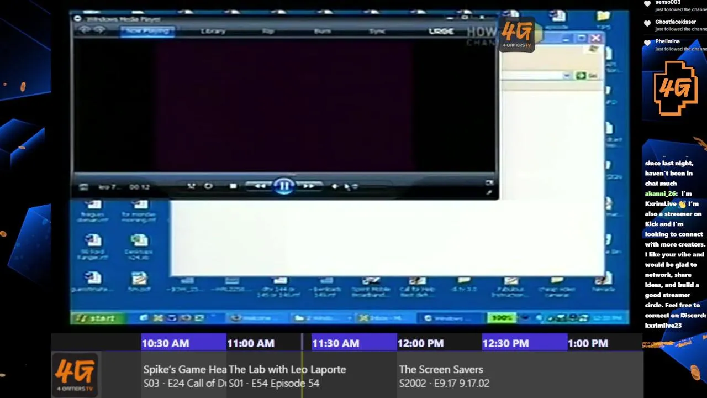Select the 'ifi.tv 3.0' desktop folder
707x398 pixels.
click(x=463, y=285)
